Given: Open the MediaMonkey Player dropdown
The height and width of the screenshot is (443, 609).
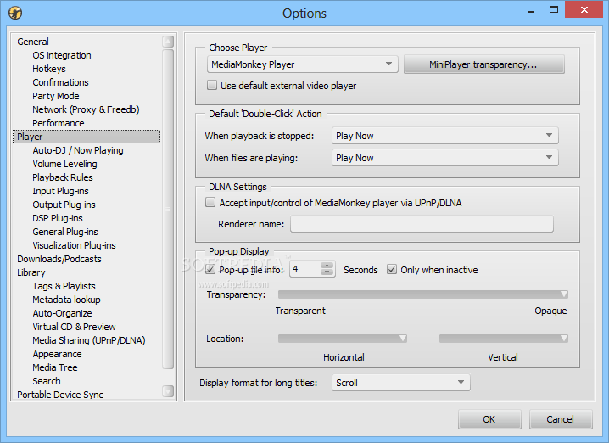Looking at the screenshot, I should pos(302,64).
